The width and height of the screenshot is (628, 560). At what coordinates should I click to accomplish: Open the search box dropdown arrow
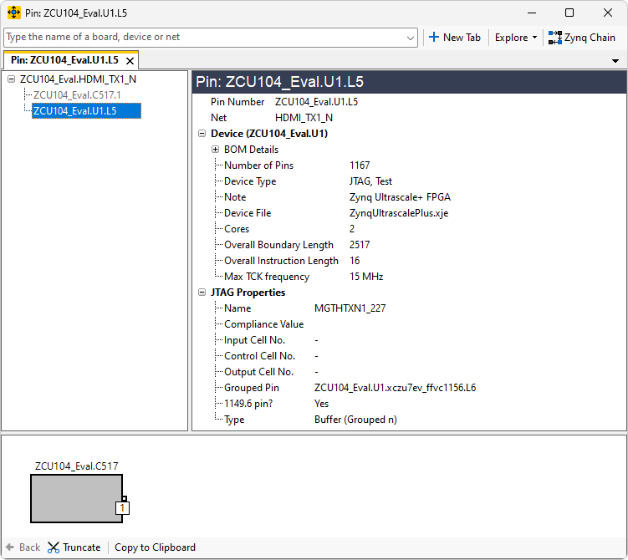click(x=411, y=38)
